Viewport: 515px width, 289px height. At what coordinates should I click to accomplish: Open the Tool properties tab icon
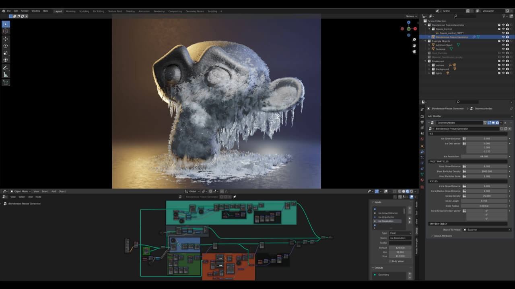[x=422, y=110]
